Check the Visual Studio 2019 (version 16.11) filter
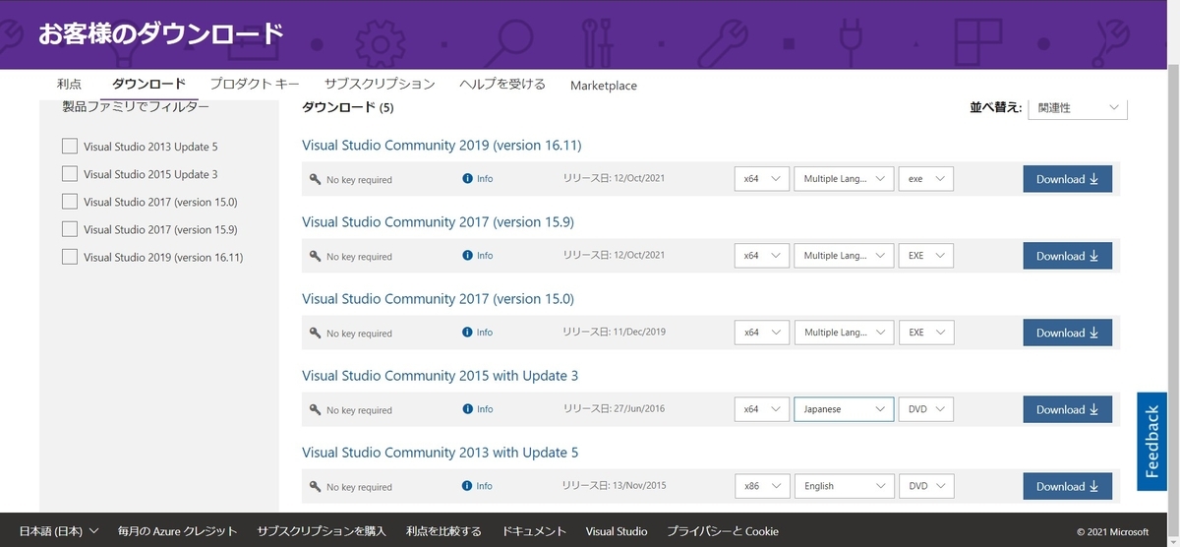This screenshot has height=547, width=1180. click(x=70, y=256)
